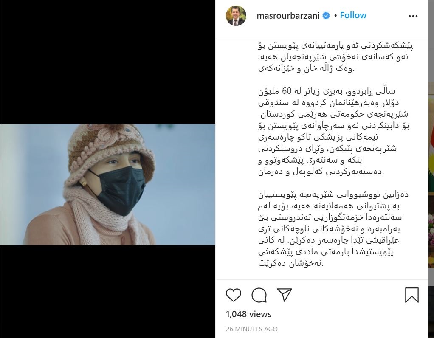This screenshot has height=338, width=434.
Task: Click the background page strip at the right edge
Action: 431,169
